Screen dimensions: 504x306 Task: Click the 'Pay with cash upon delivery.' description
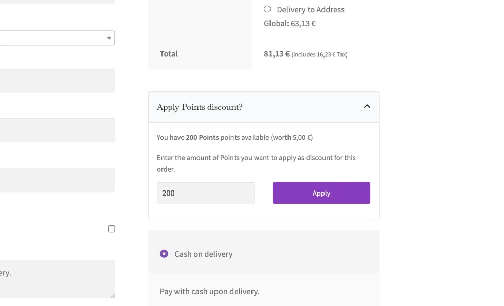(209, 291)
